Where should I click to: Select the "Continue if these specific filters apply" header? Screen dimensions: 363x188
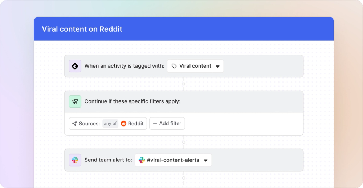tap(132, 101)
